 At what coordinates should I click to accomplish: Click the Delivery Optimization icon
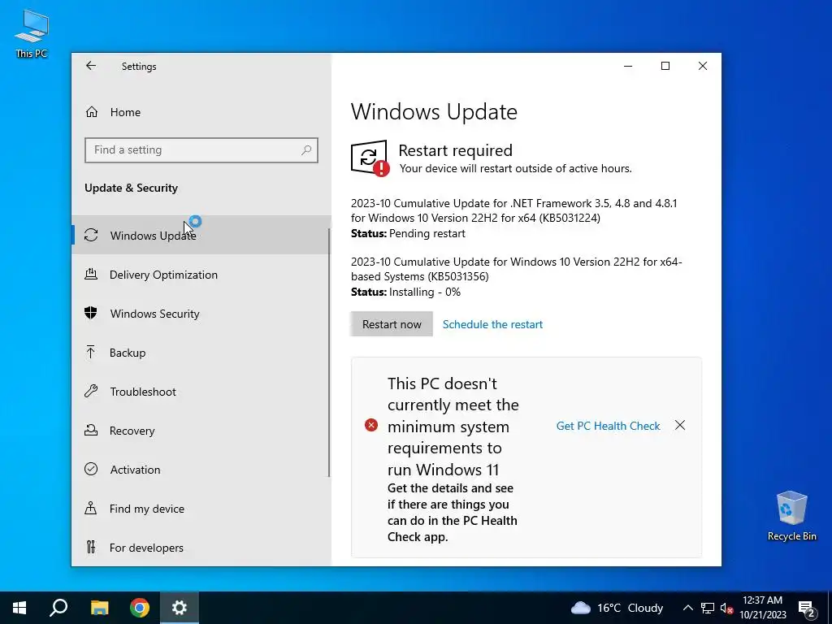pyautogui.click(x=91, y=275)
